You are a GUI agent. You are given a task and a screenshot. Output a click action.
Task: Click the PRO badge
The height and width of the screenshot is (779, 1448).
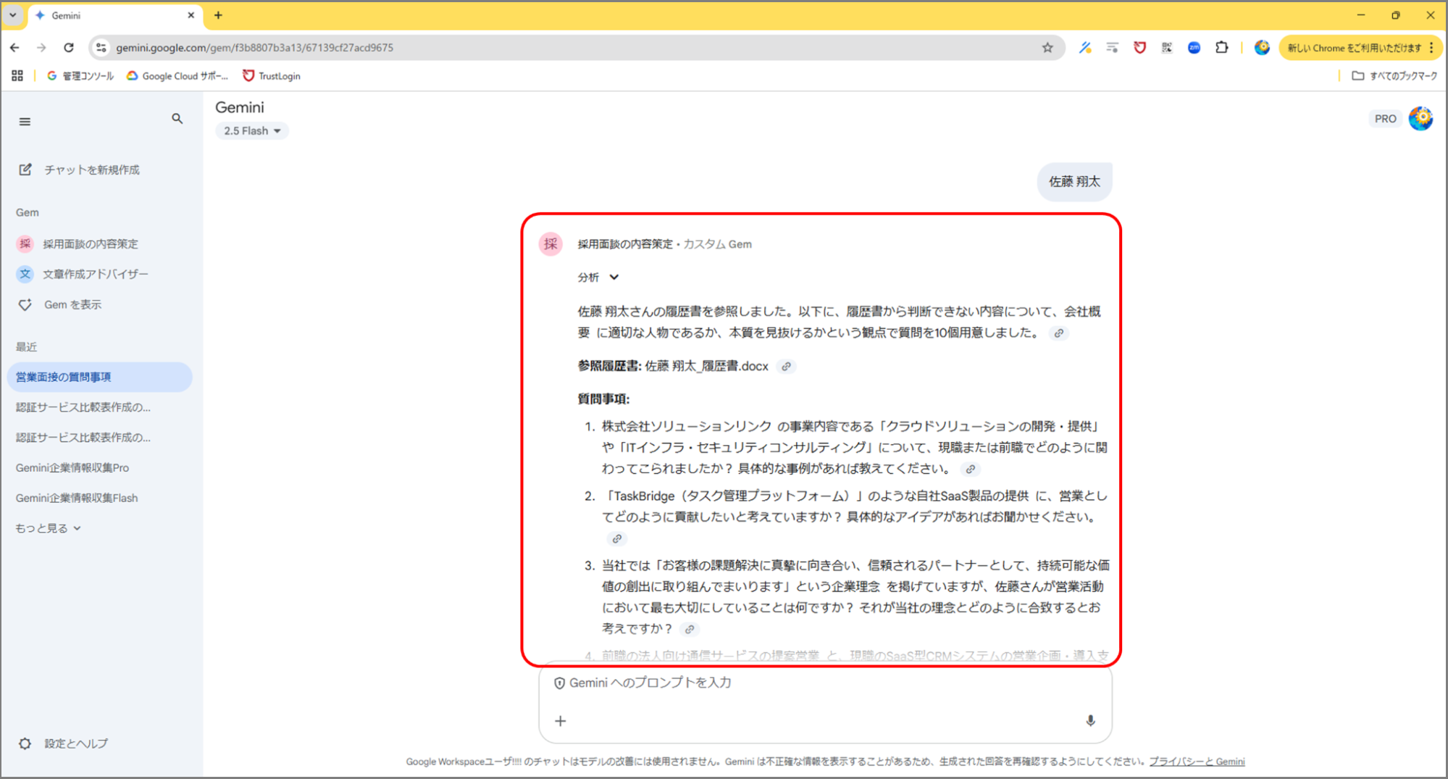1385,119
